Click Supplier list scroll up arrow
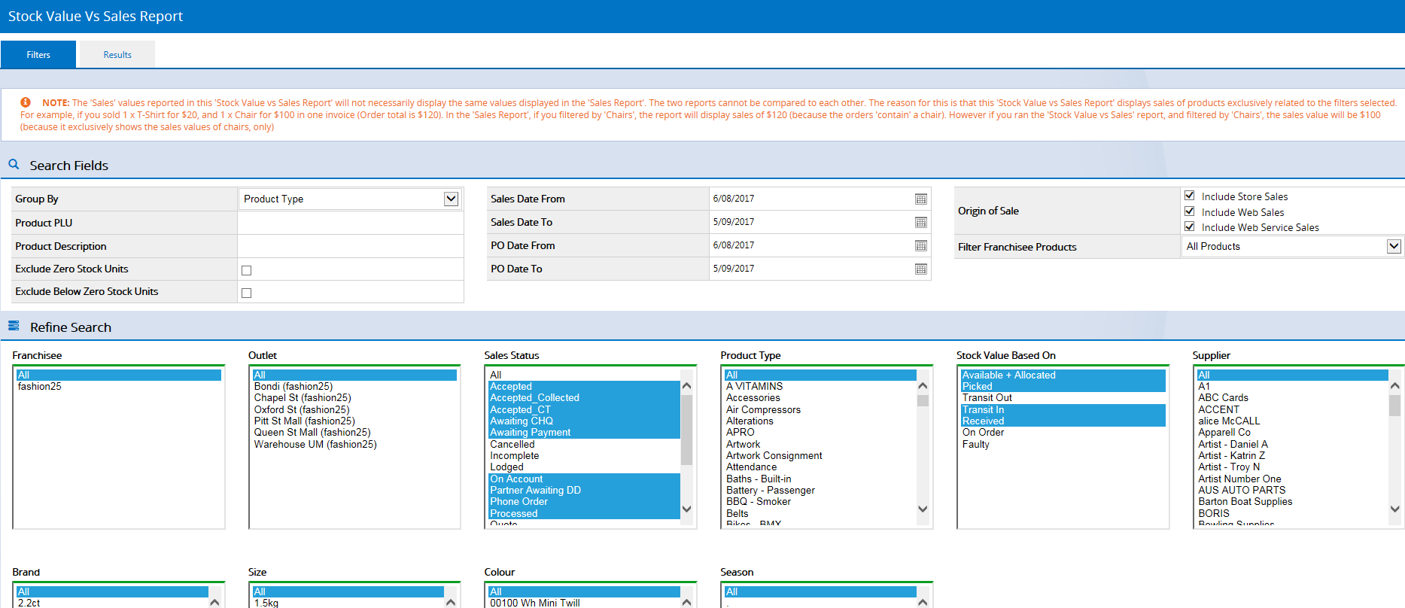This screenshot has width=1405, height=608. pos(1394,386)
